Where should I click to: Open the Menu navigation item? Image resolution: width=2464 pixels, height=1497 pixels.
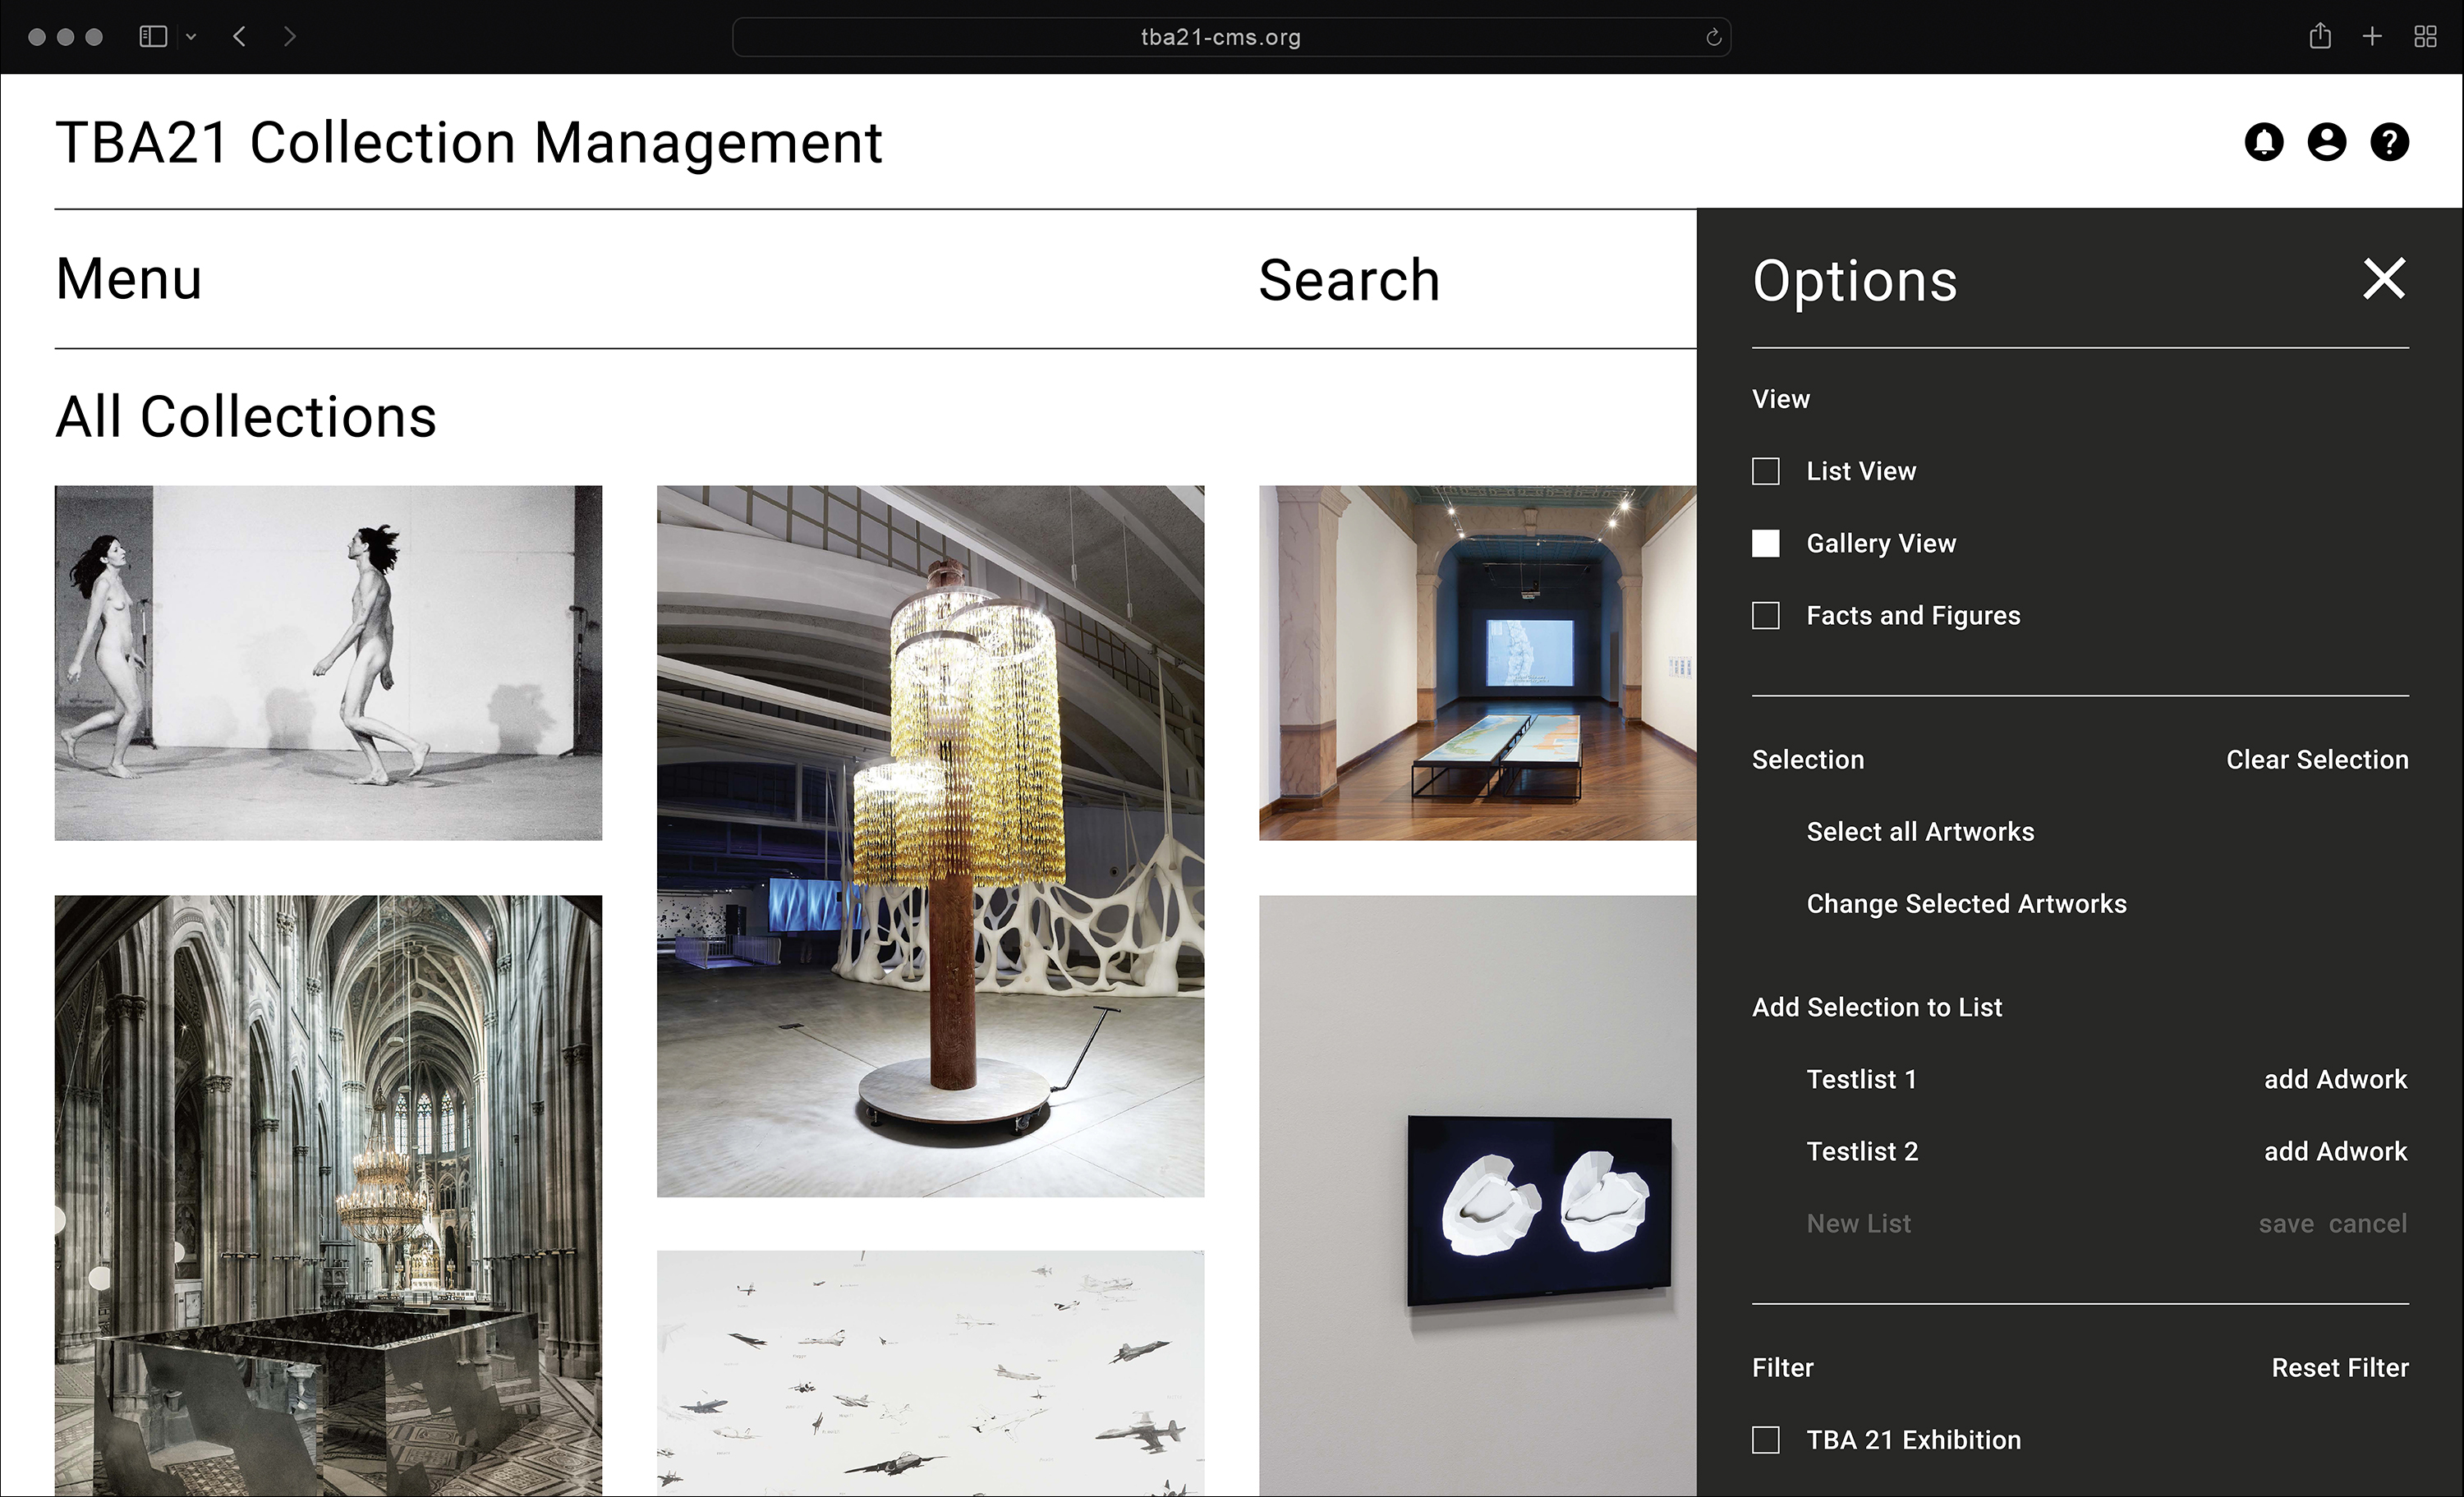coord(129,279)
